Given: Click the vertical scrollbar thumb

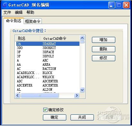Looking at the screenshot, I should click(x=82, y=42).
